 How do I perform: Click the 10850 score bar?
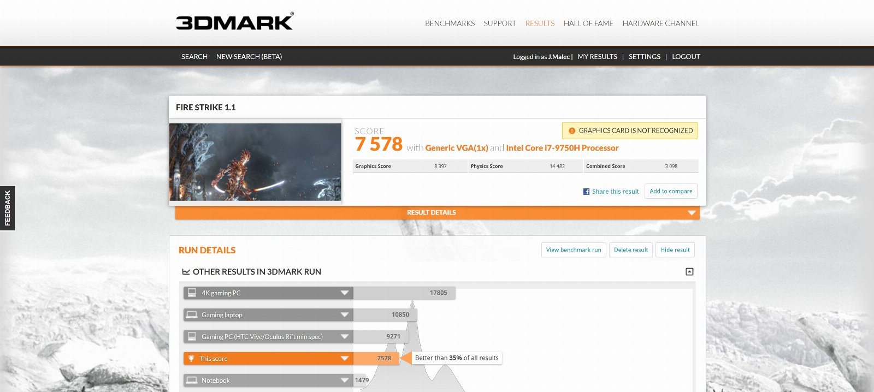coord(385,315)
